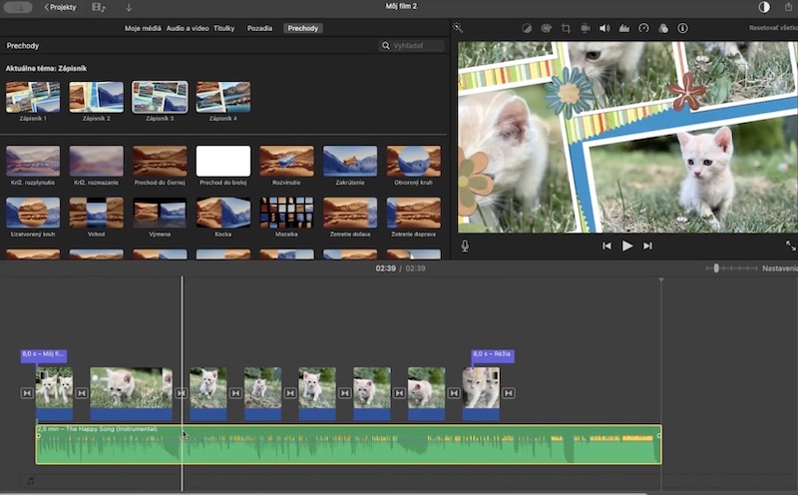Image resolution: width=798 pixels, height=495 pixels.
Task: Open the clip filter and audio effects
Action: pyautogui.click(x=663, y=29)
